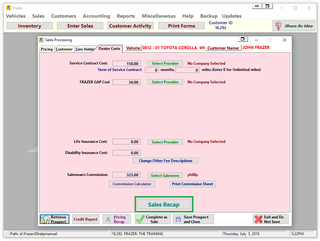Click the Sales Recap button
The image size is (320, 241).
164,204
